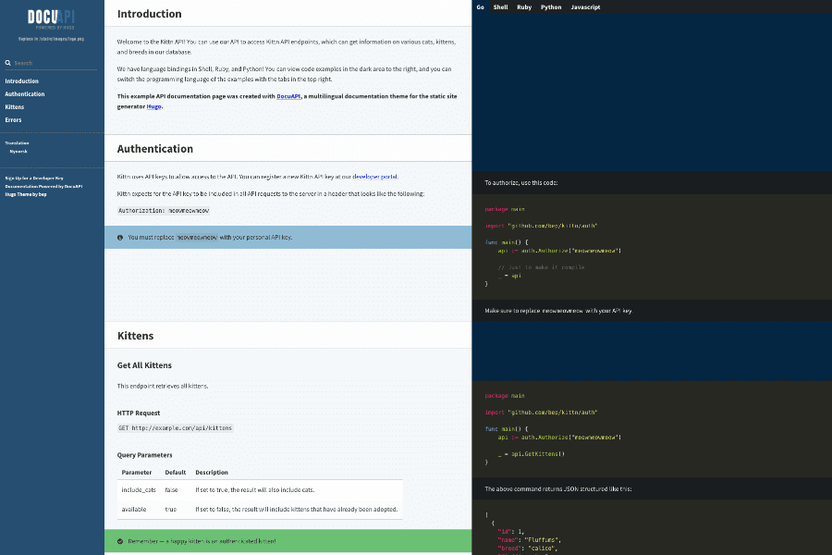This screenshot has width=832, height=555.
Task: Jump to the Errors section
Action: (x=12, y=119)
